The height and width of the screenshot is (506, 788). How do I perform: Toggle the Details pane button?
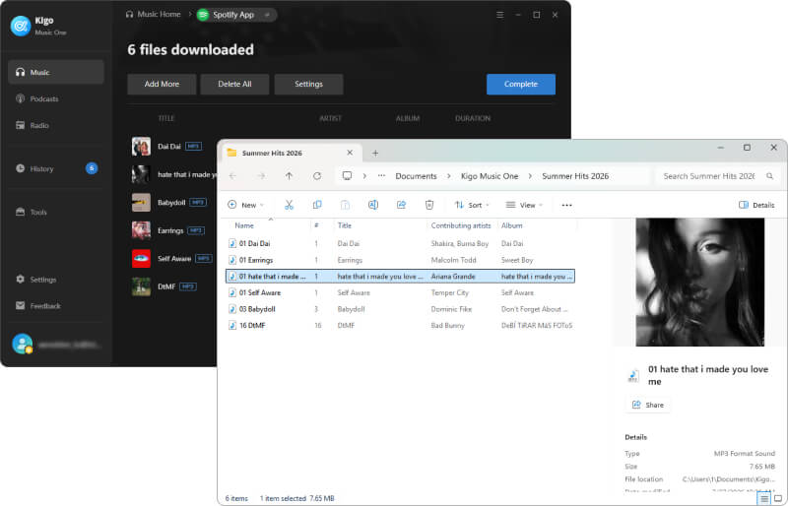(x=756, y=205)
